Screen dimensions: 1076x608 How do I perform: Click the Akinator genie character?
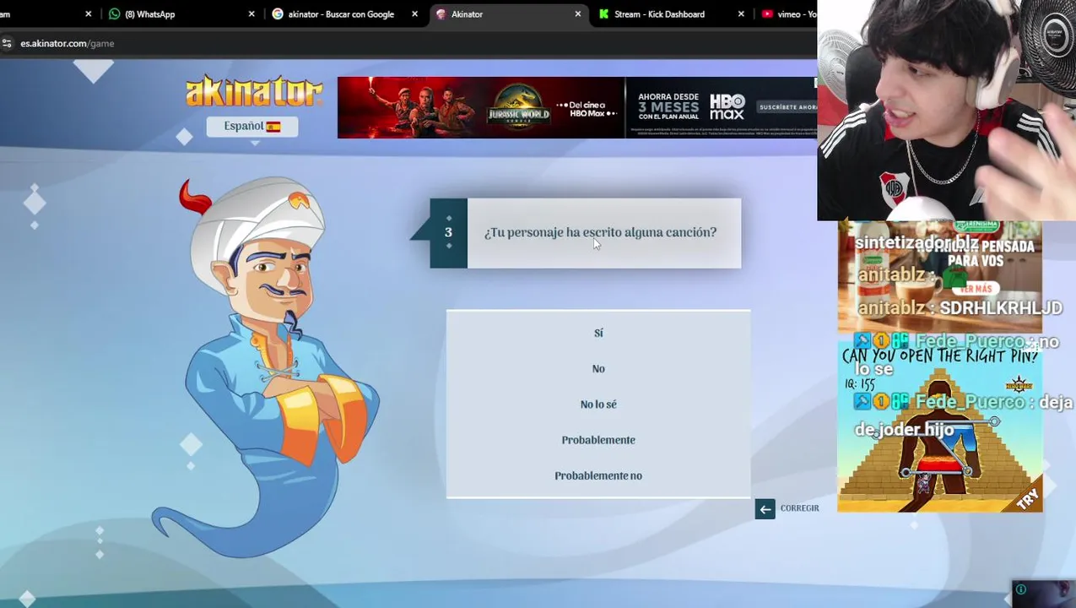(x=266, y=367)
